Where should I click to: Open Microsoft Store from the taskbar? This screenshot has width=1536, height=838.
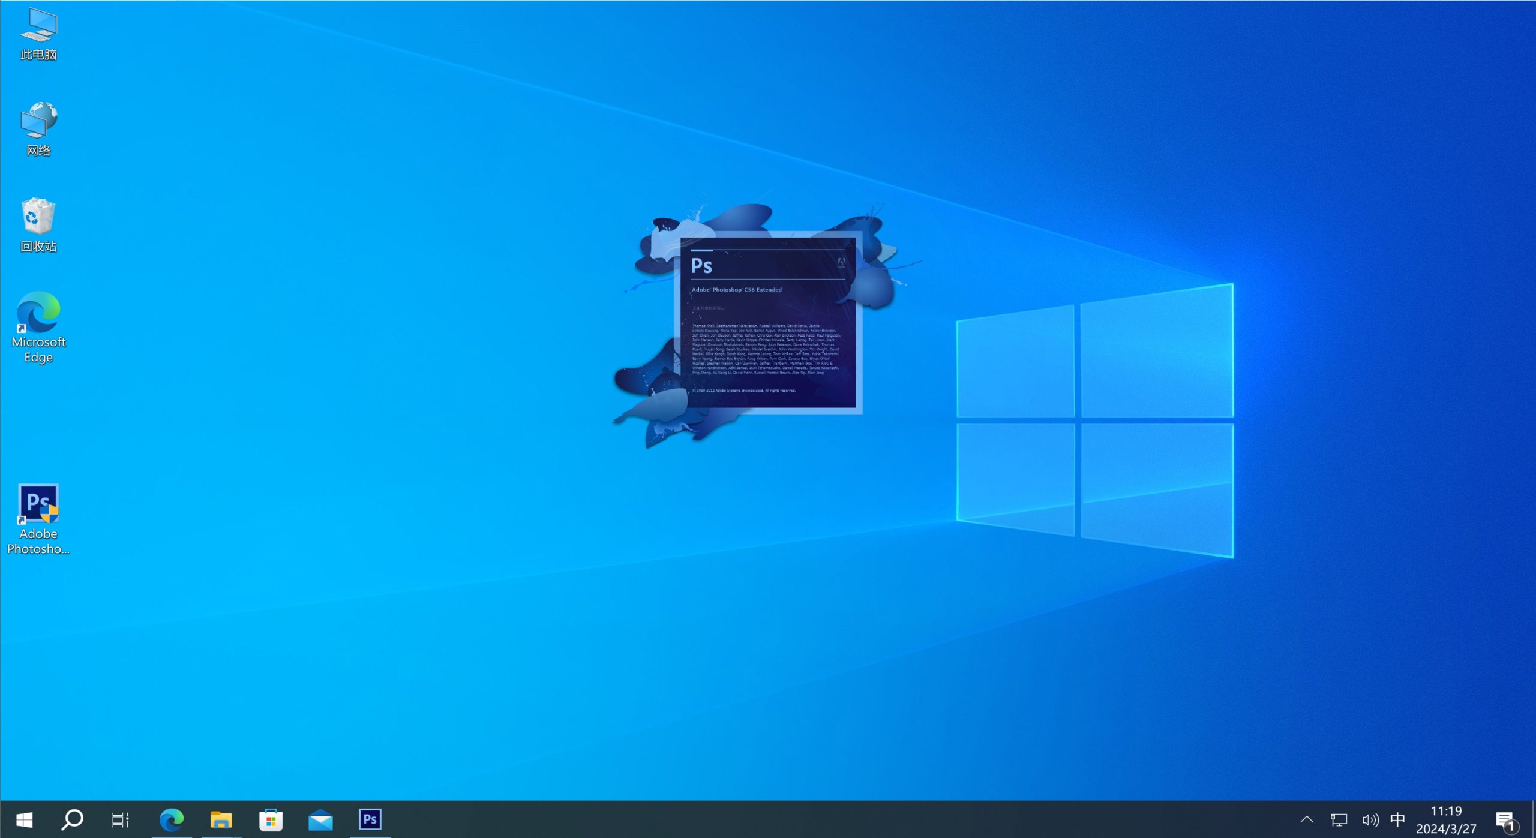click(271, 819)
